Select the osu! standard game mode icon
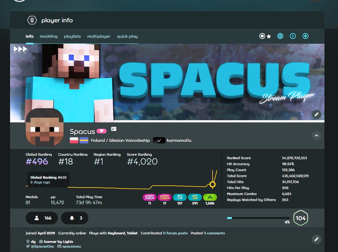338x252 pixels. (x=262, y=36)
